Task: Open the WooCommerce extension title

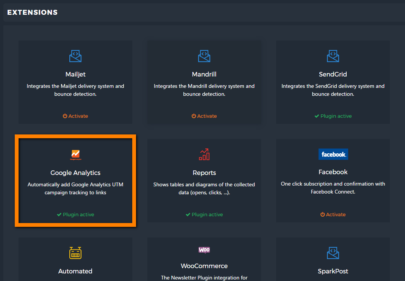Action: 204,266
